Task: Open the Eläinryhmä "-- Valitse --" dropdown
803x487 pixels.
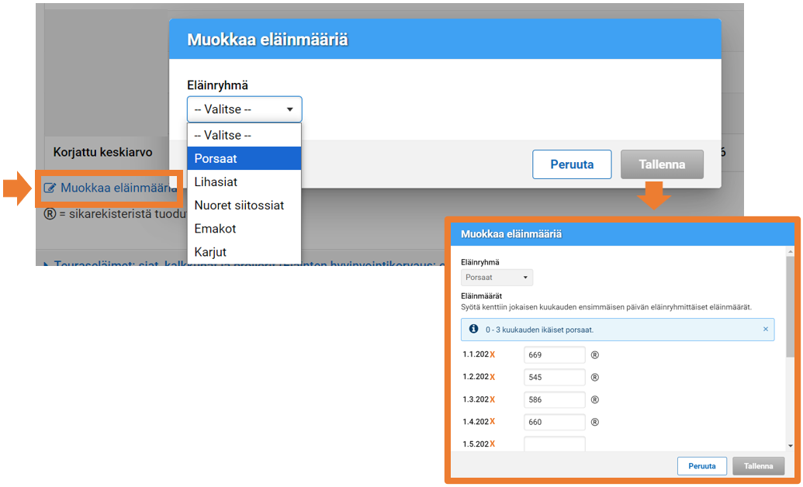Action: pyautogui.click(x=244, y=109)
